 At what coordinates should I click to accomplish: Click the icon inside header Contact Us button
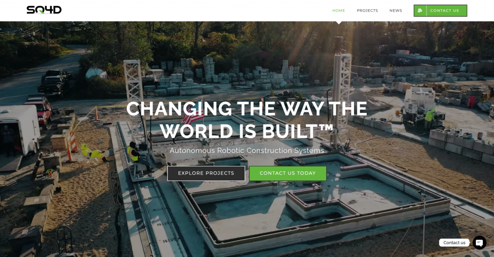420,11
